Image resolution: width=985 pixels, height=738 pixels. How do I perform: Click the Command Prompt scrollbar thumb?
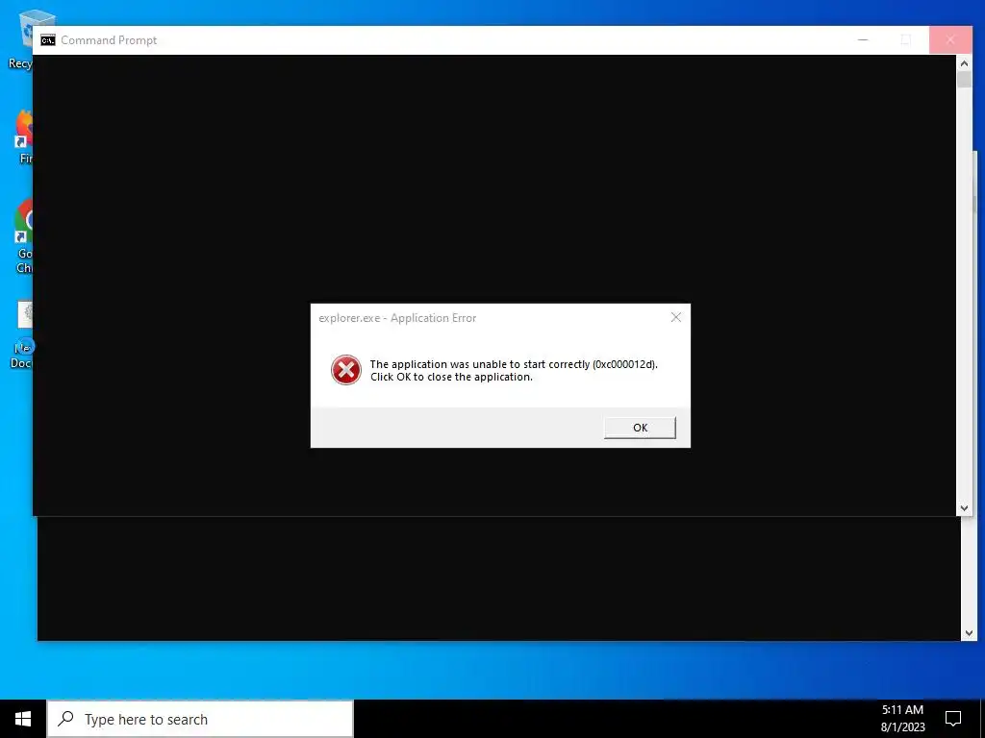pos(964,80)
